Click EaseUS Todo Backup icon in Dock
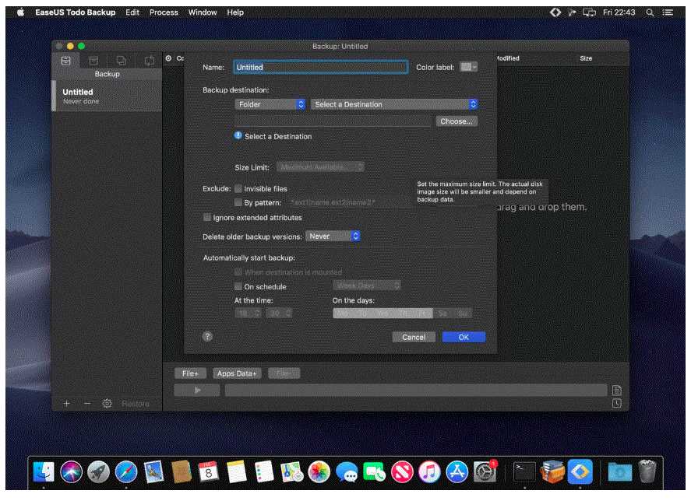This screenshot has width=691, height=501. [x=580, y=472]
